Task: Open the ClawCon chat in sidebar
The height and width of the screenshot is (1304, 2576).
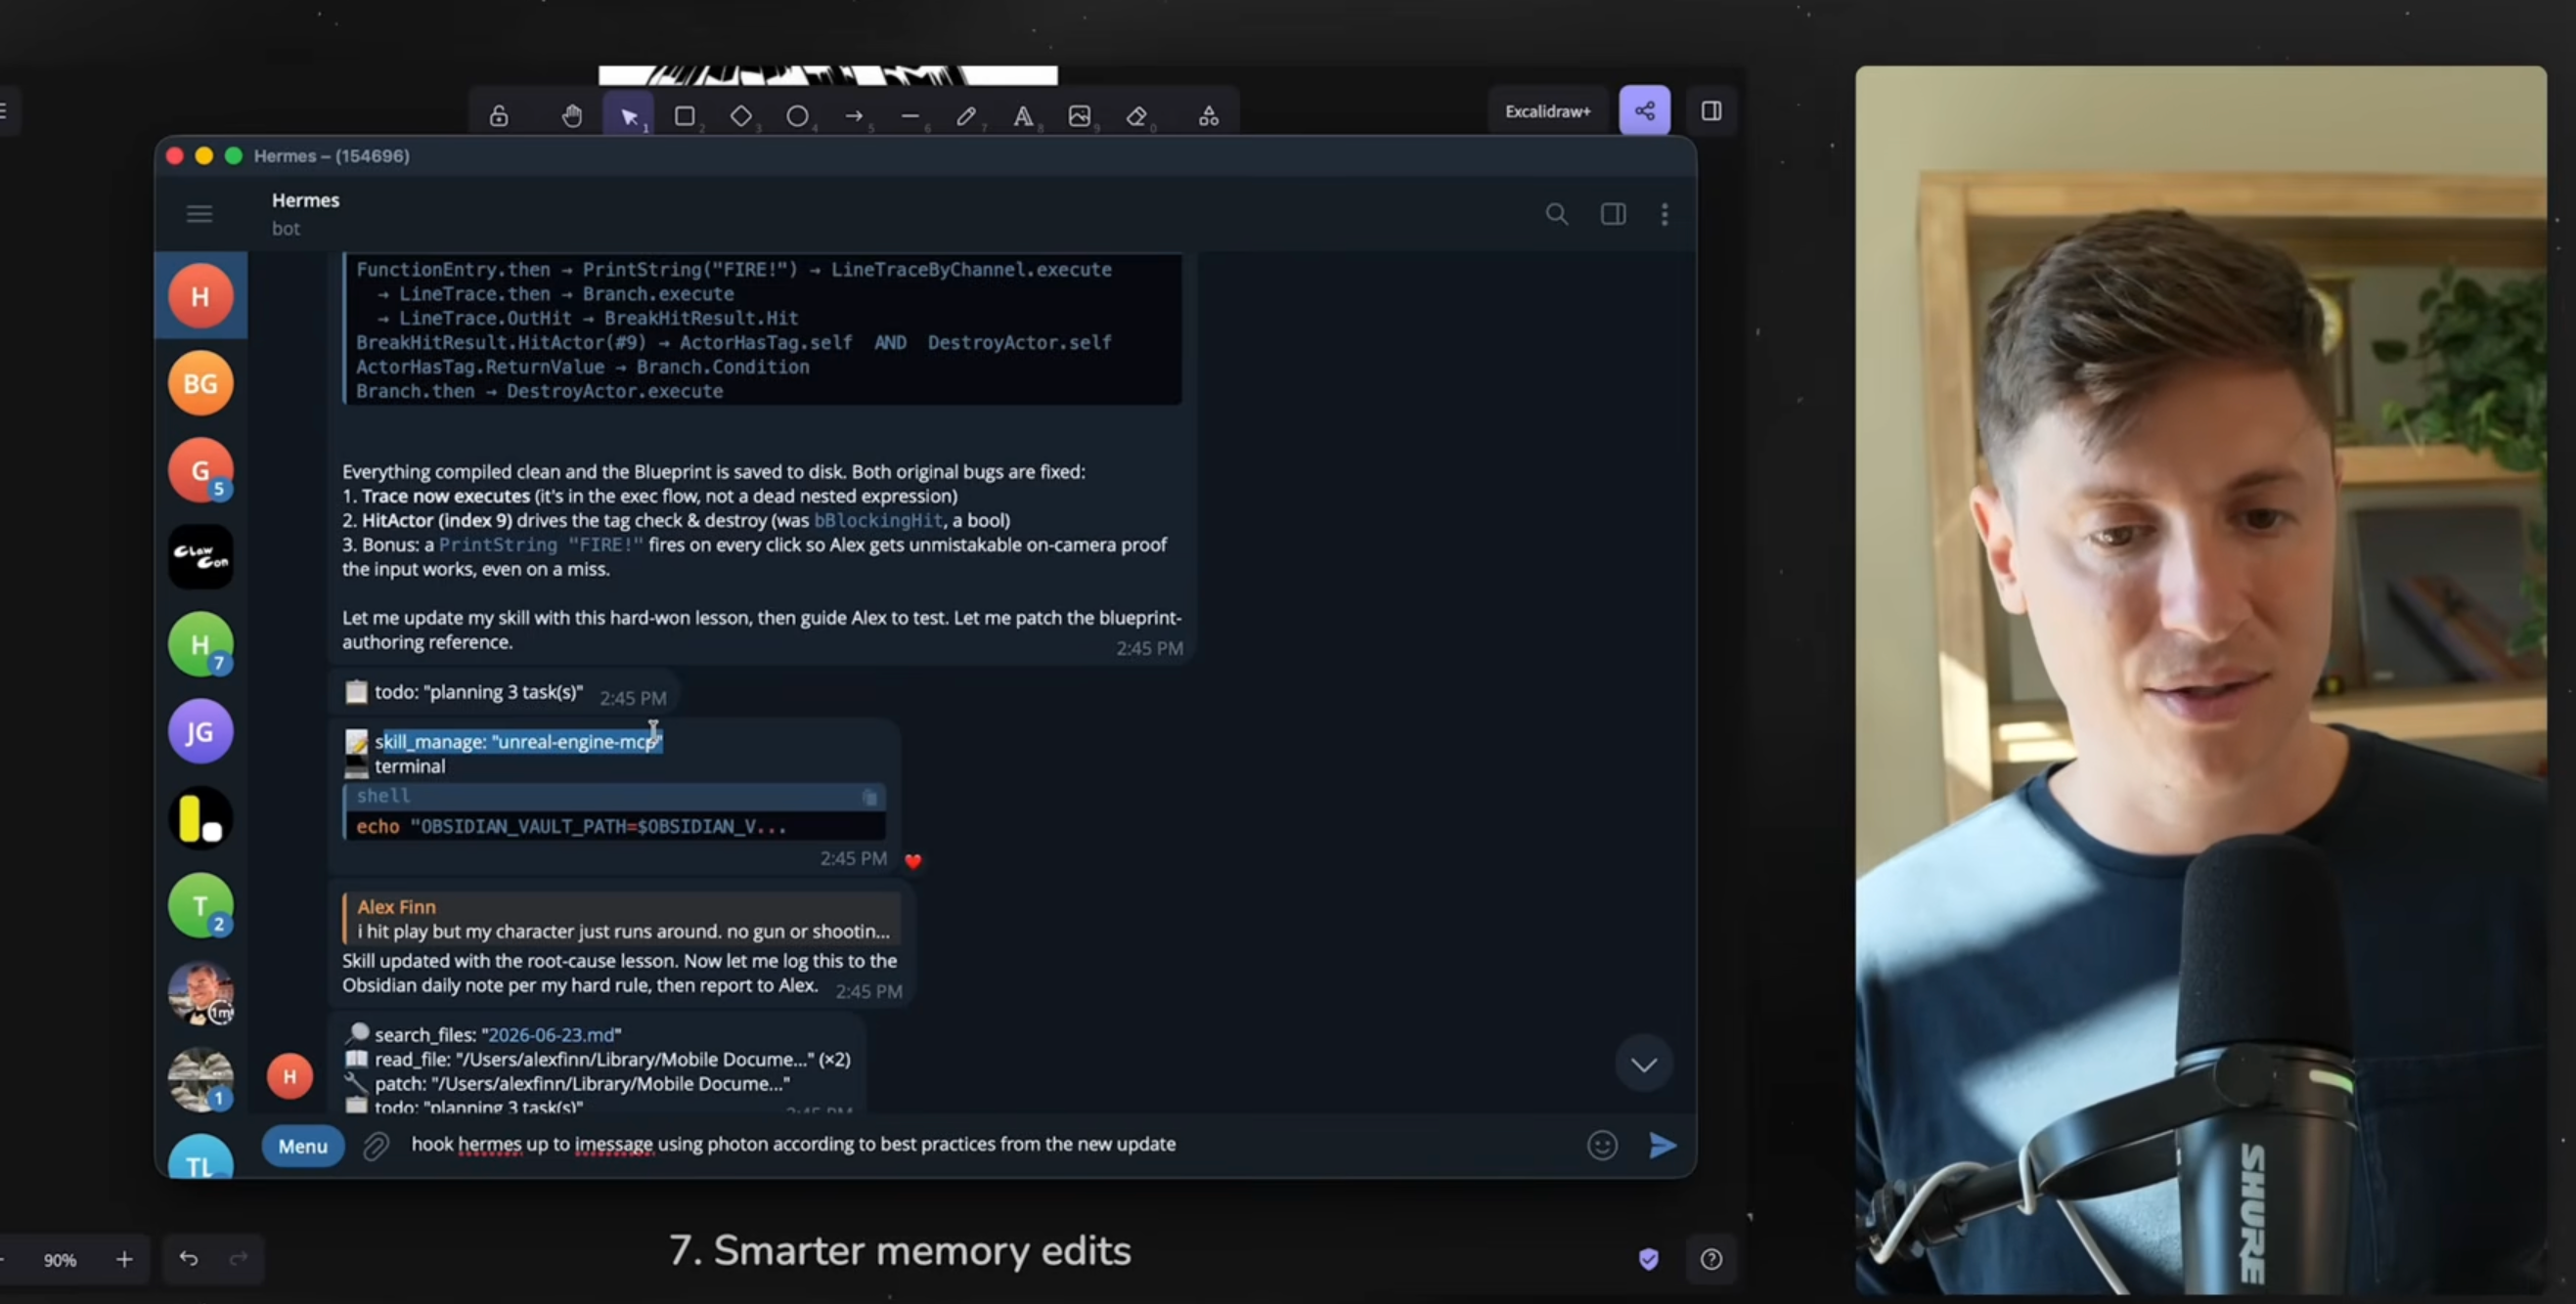Action: (201, 556)
